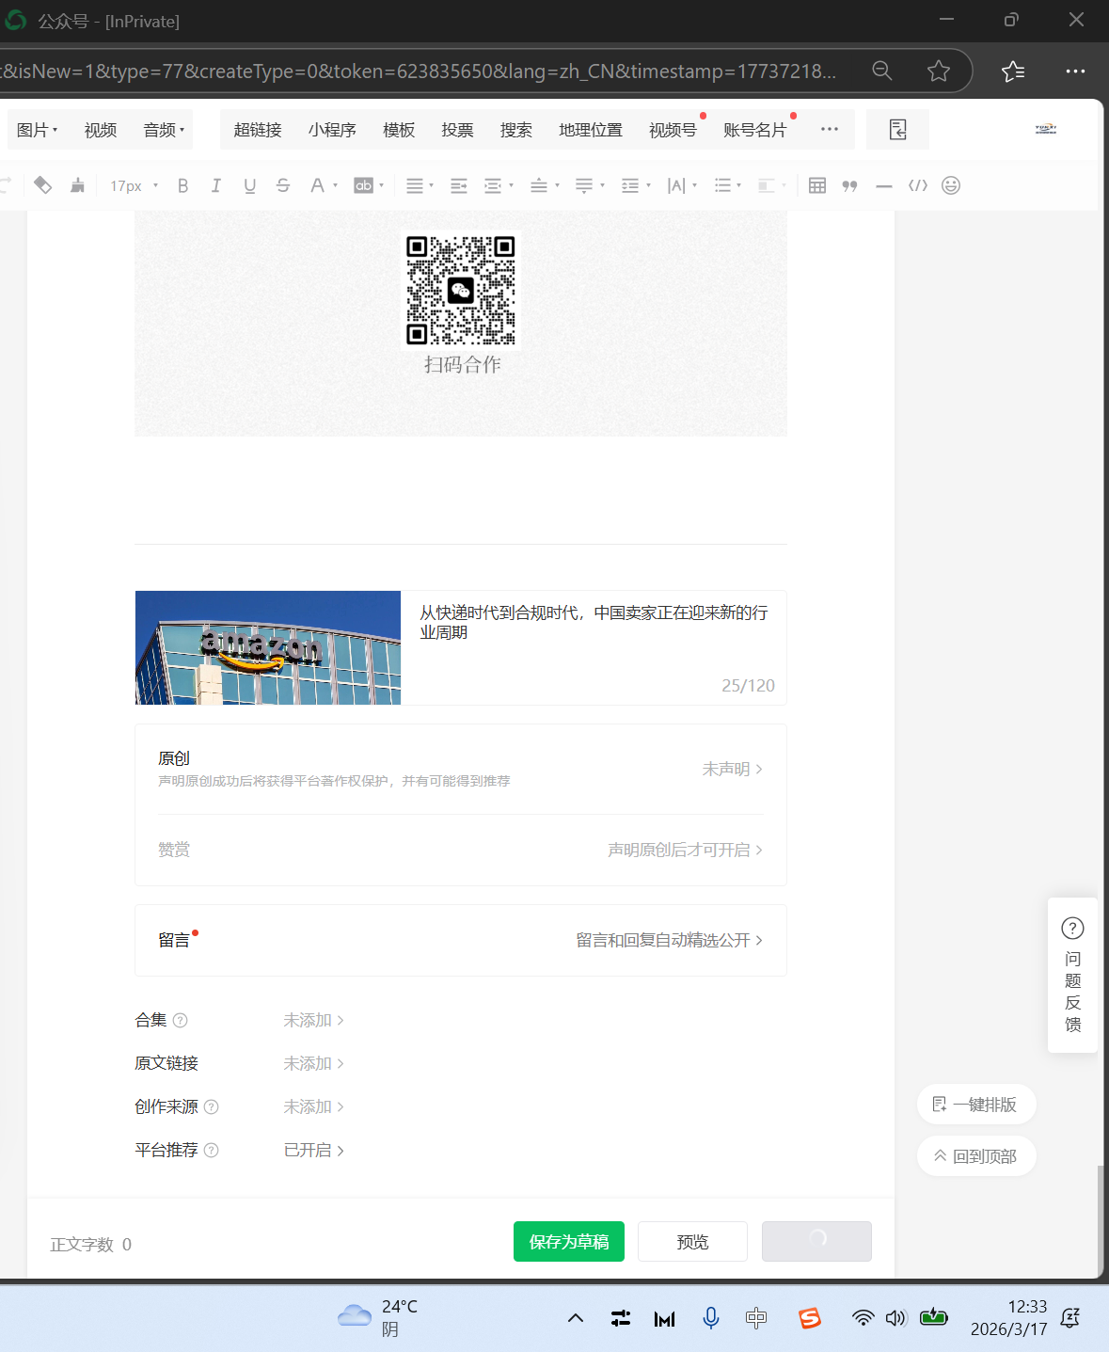This screenshot has height=1352, width=1109.
Task: Insert a blockquote with quote icon
Action: [850, 185]
